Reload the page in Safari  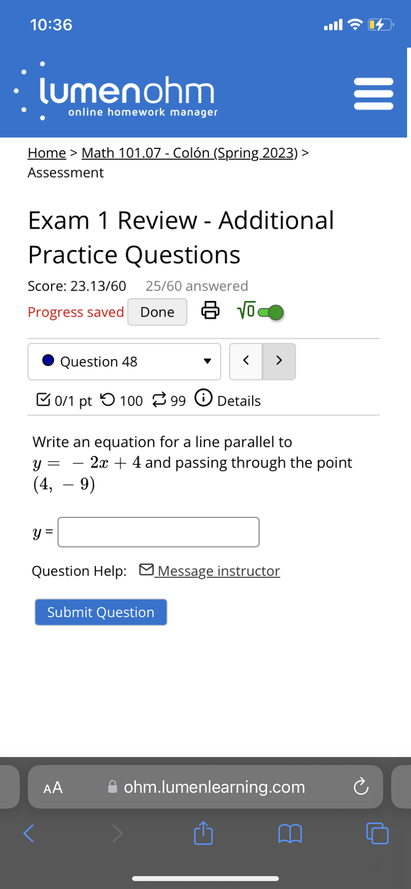361,787
